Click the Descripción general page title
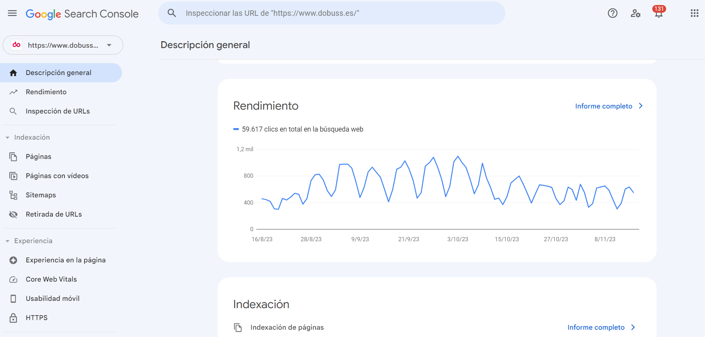 pyautogui.click(x=205, y=45)
